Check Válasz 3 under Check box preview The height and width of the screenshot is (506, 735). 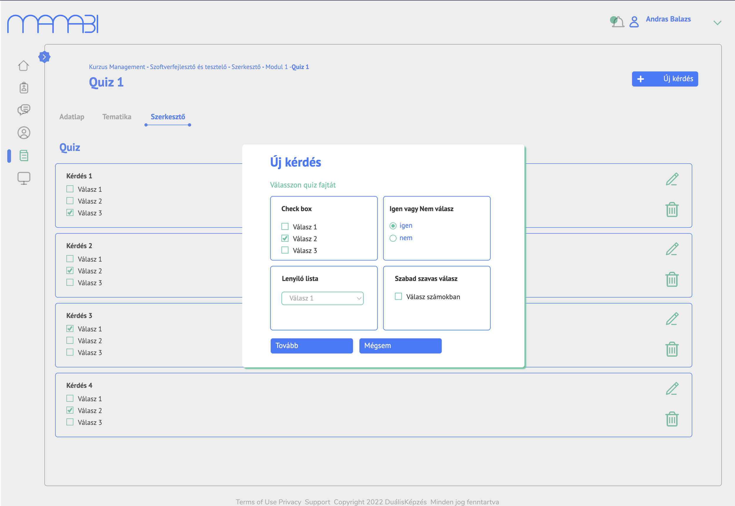(285, 250)
